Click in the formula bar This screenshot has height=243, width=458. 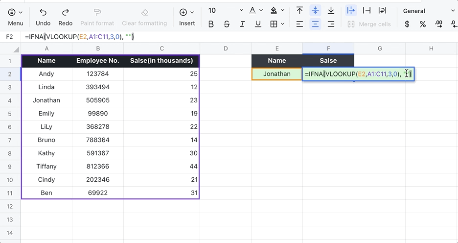coord(239,37)
